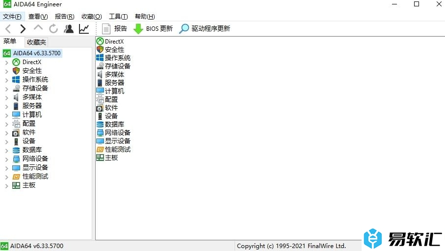Expand the 数据库 tree node
Screen dimensions: 445x251
tap(6, 151)
